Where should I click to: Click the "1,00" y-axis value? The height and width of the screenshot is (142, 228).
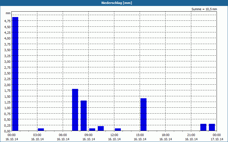coord(7,108)
